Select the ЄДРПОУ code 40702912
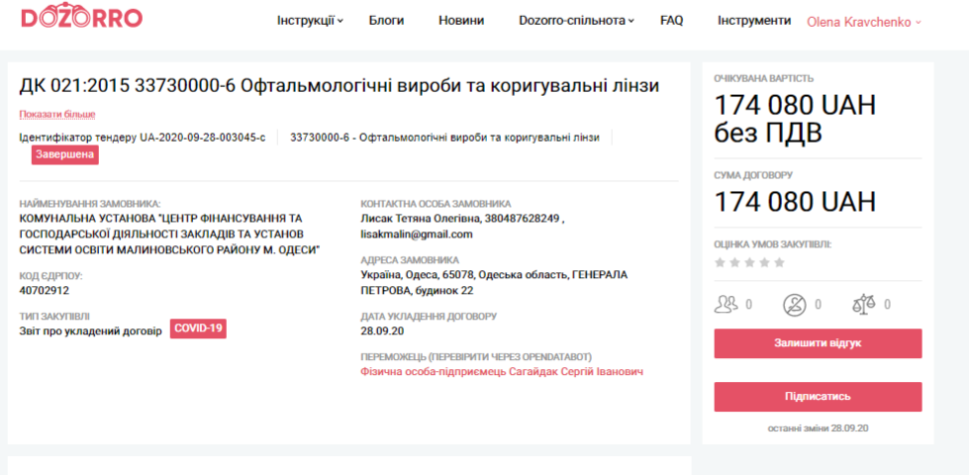 [x=44, y=290]
